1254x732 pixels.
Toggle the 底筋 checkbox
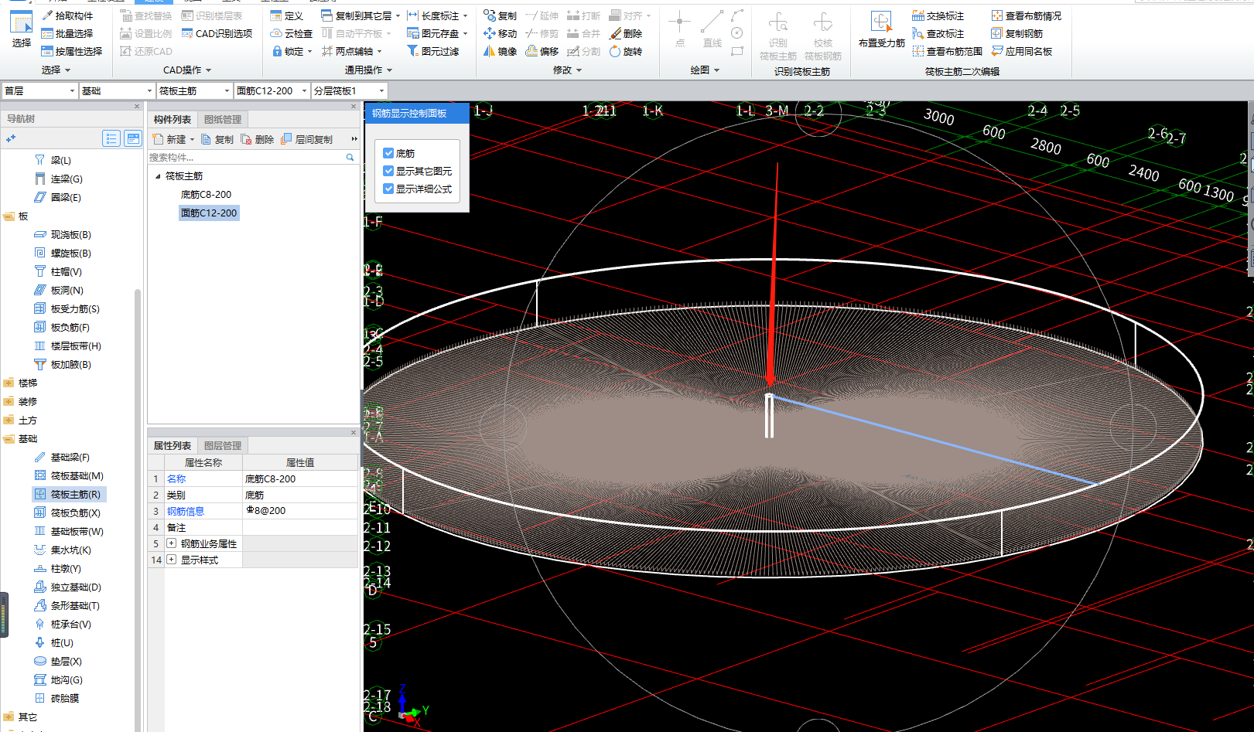coord(388,153)
